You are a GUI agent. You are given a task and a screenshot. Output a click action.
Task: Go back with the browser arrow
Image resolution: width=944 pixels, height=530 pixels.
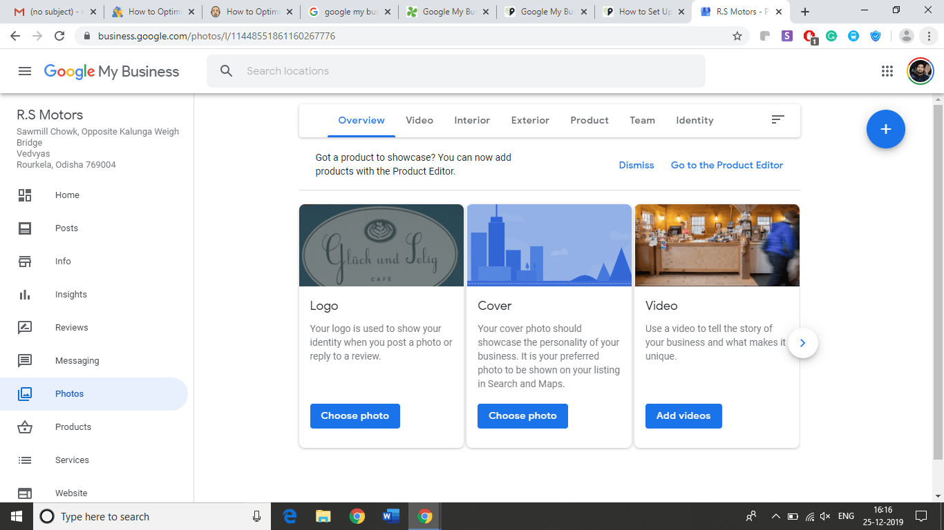pos(15,36)
